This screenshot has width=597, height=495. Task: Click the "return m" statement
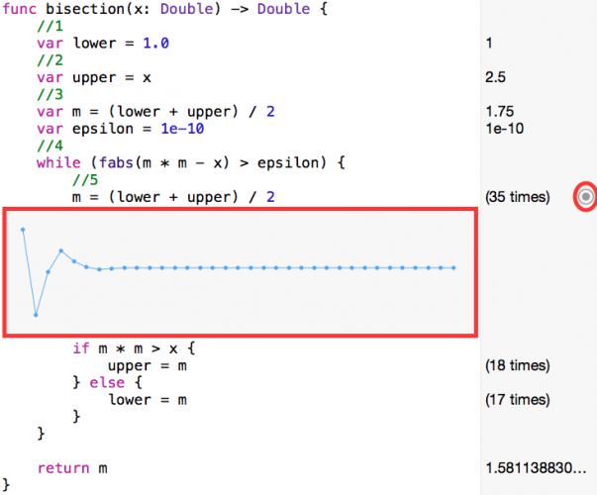(72, 468)
